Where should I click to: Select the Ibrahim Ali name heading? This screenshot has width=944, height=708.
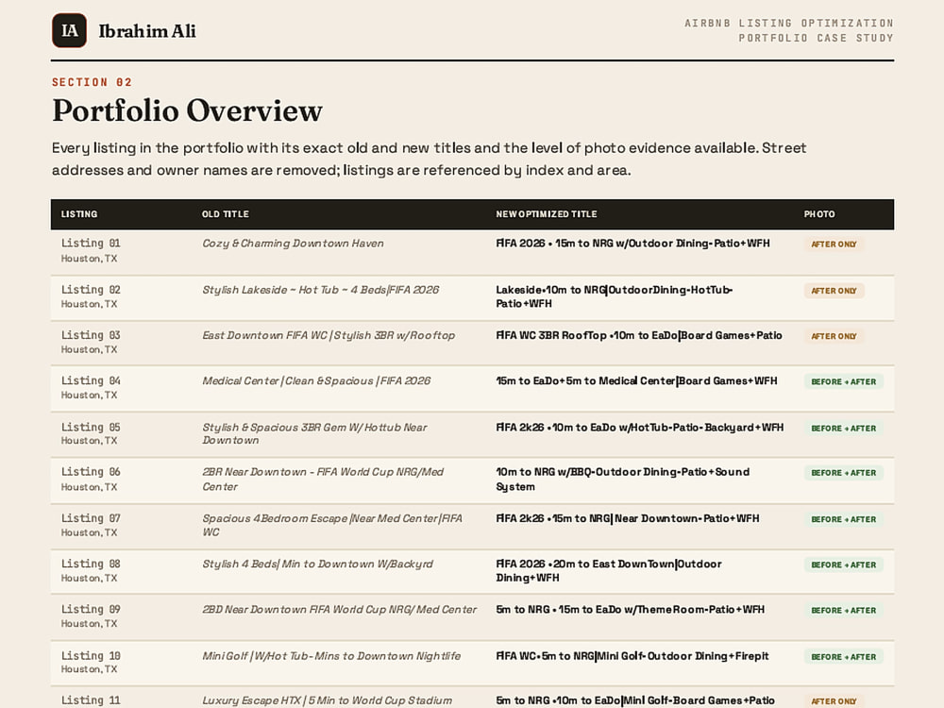coord(147,31)
